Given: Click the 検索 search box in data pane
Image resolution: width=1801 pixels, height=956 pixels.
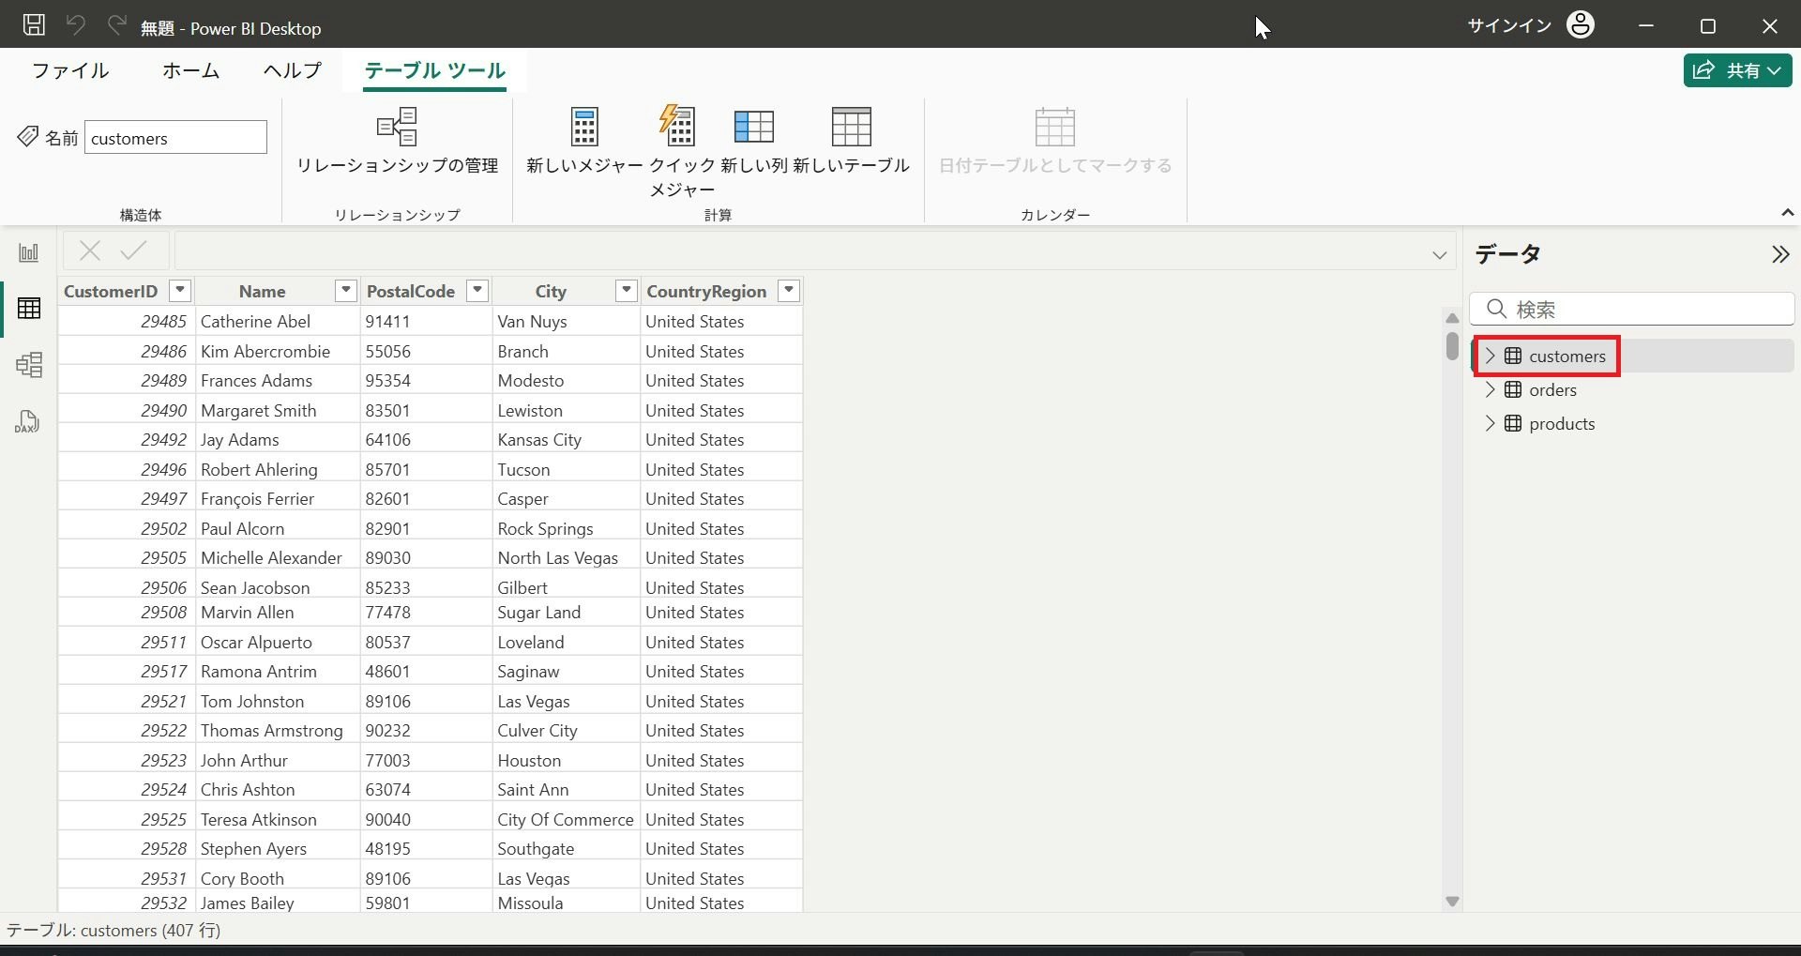Looking at the screenshot, I should coord(1631,309).
